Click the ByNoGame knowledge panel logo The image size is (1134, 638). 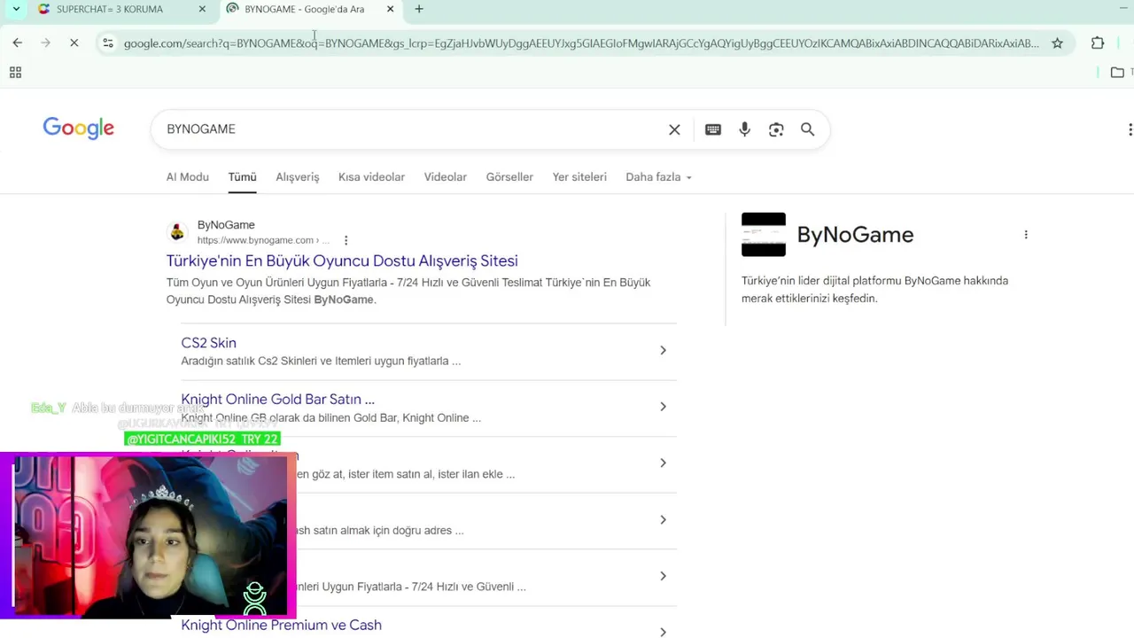tap(764, 235)
